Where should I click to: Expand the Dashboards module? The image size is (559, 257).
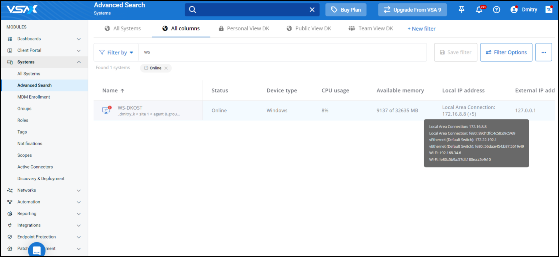(79, 39)
